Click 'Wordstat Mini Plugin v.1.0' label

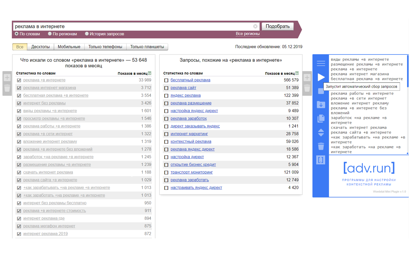[x=389, y=192]
